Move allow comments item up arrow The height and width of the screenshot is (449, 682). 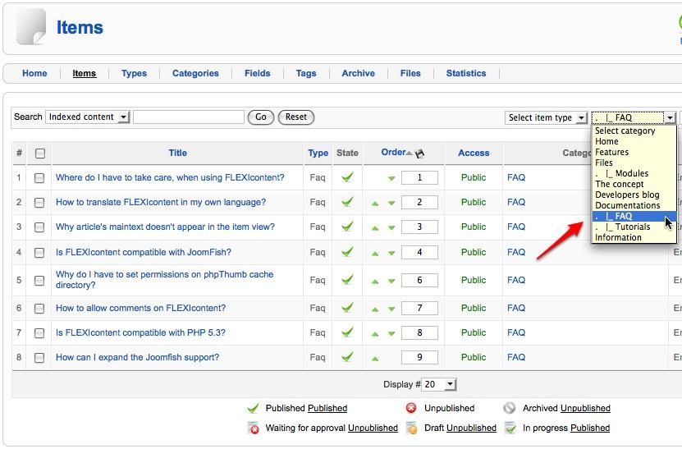pyautogui.click(x=375, y=309)
